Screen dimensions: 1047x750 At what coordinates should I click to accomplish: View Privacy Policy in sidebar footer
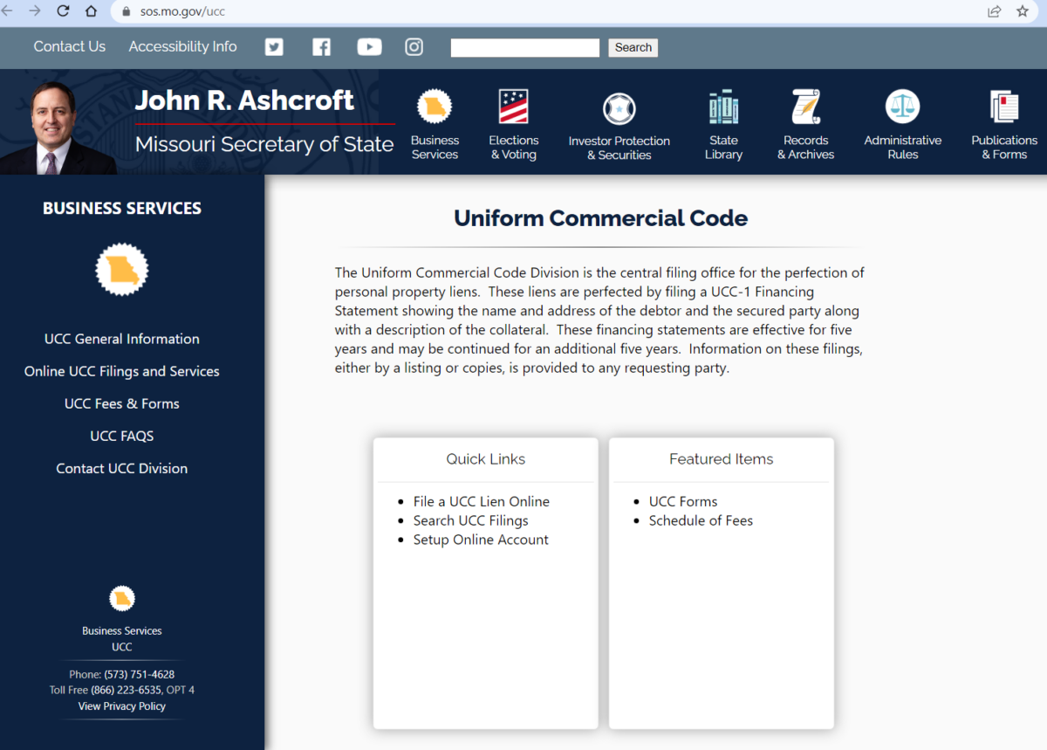(122, 705)
